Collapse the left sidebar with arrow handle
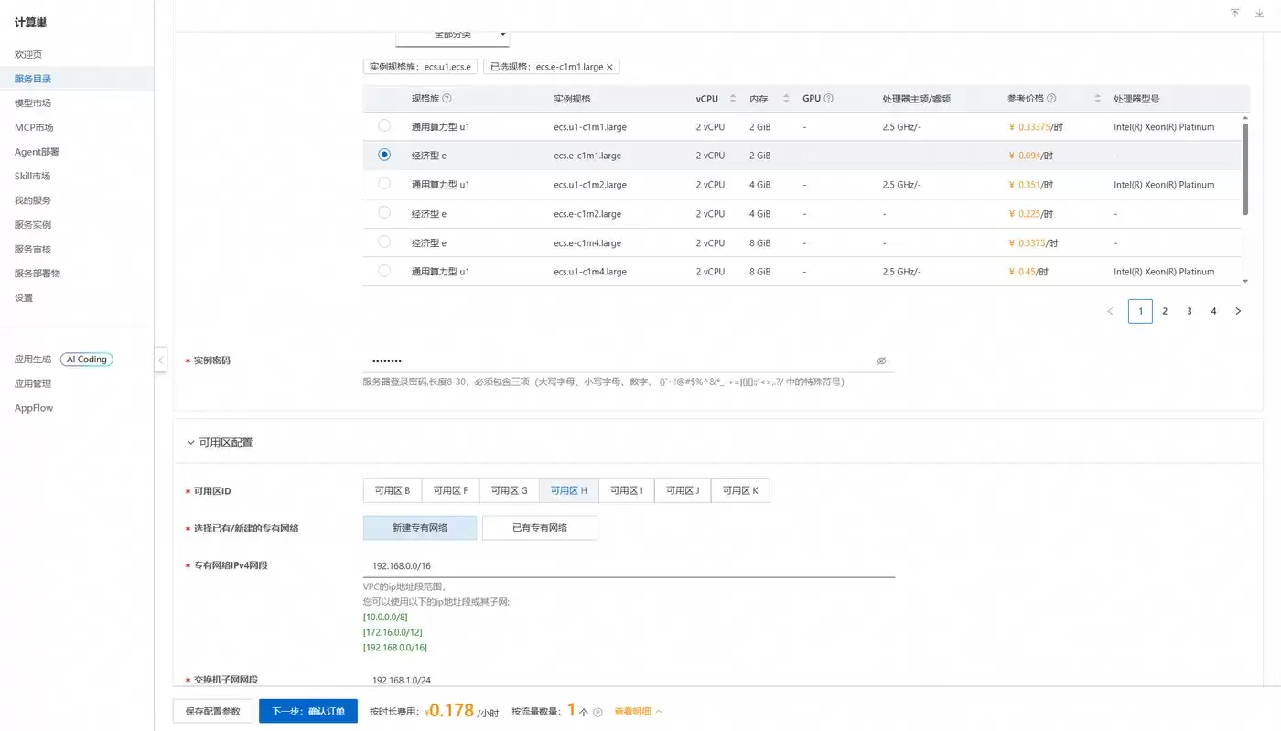 (x=161, y=360)
